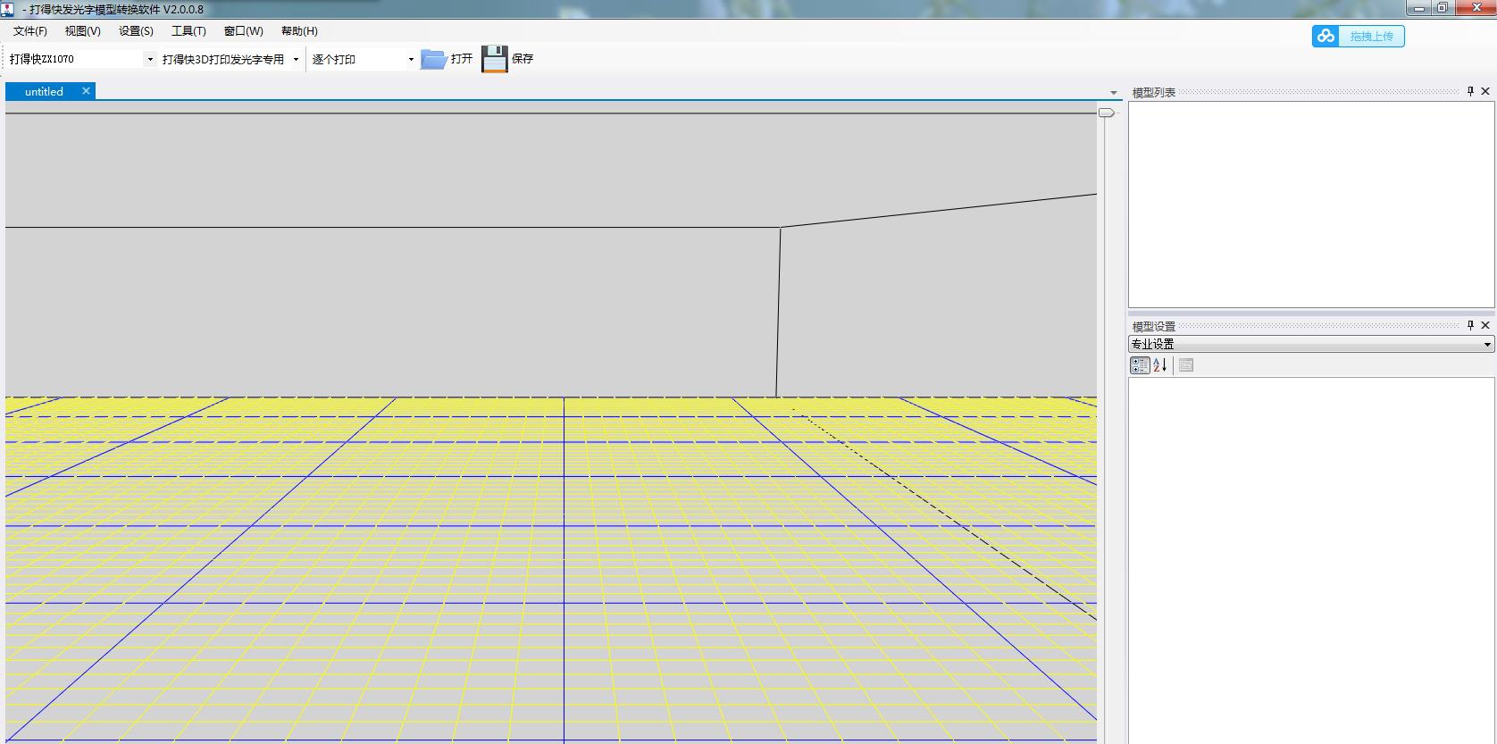This screenshot has width=1497, height=744.
Task: Sort properties alphabetically with A-Z icon
Action: click(x=1160, y=364)
